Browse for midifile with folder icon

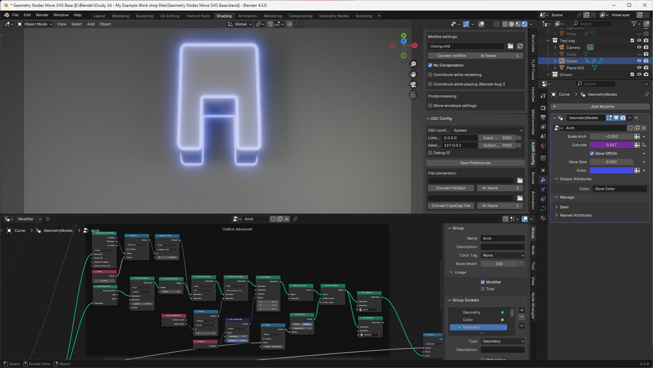tap(511, 46)
